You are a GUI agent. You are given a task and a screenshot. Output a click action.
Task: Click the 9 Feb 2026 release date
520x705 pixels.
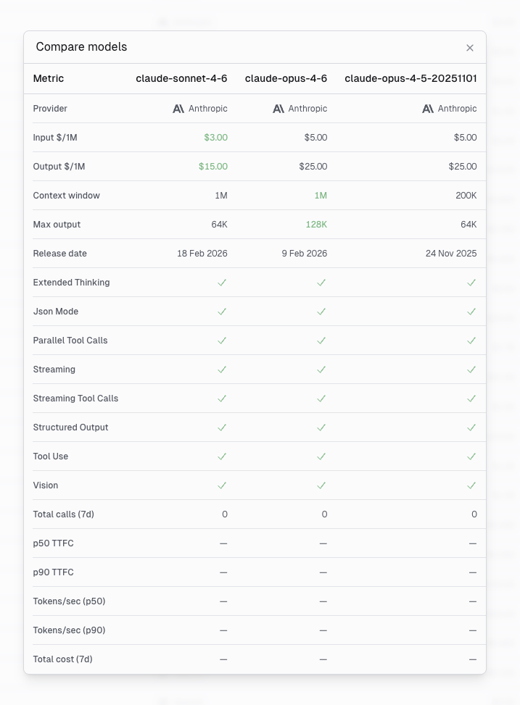(305, 254)
